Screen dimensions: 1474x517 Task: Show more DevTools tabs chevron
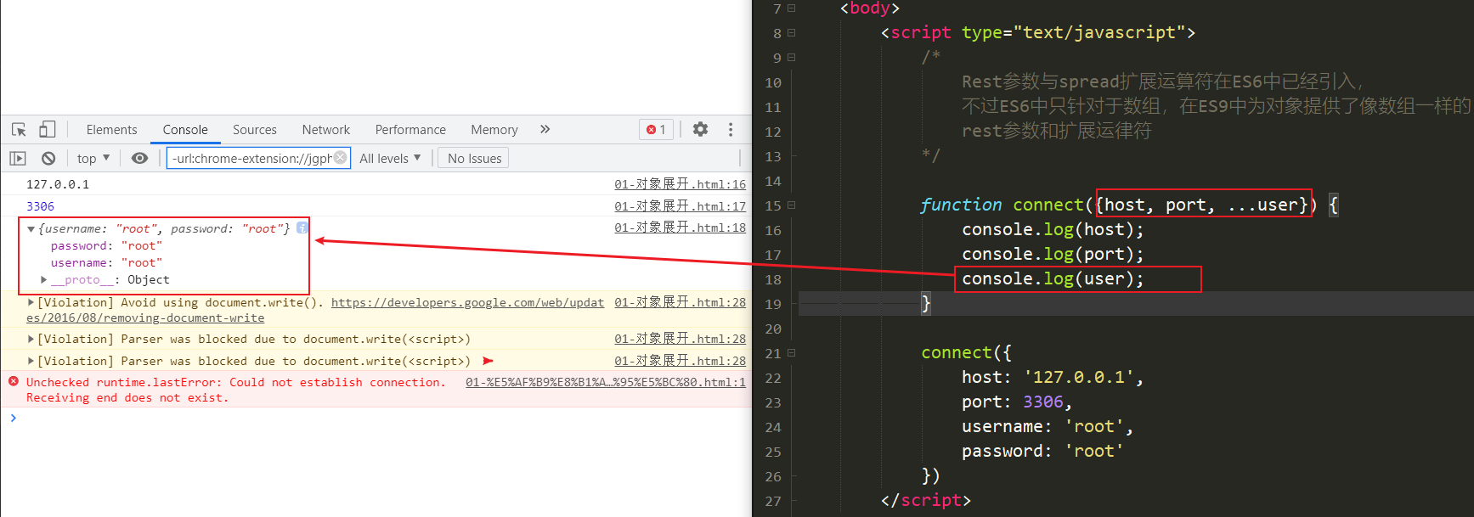tap(545, 129)
